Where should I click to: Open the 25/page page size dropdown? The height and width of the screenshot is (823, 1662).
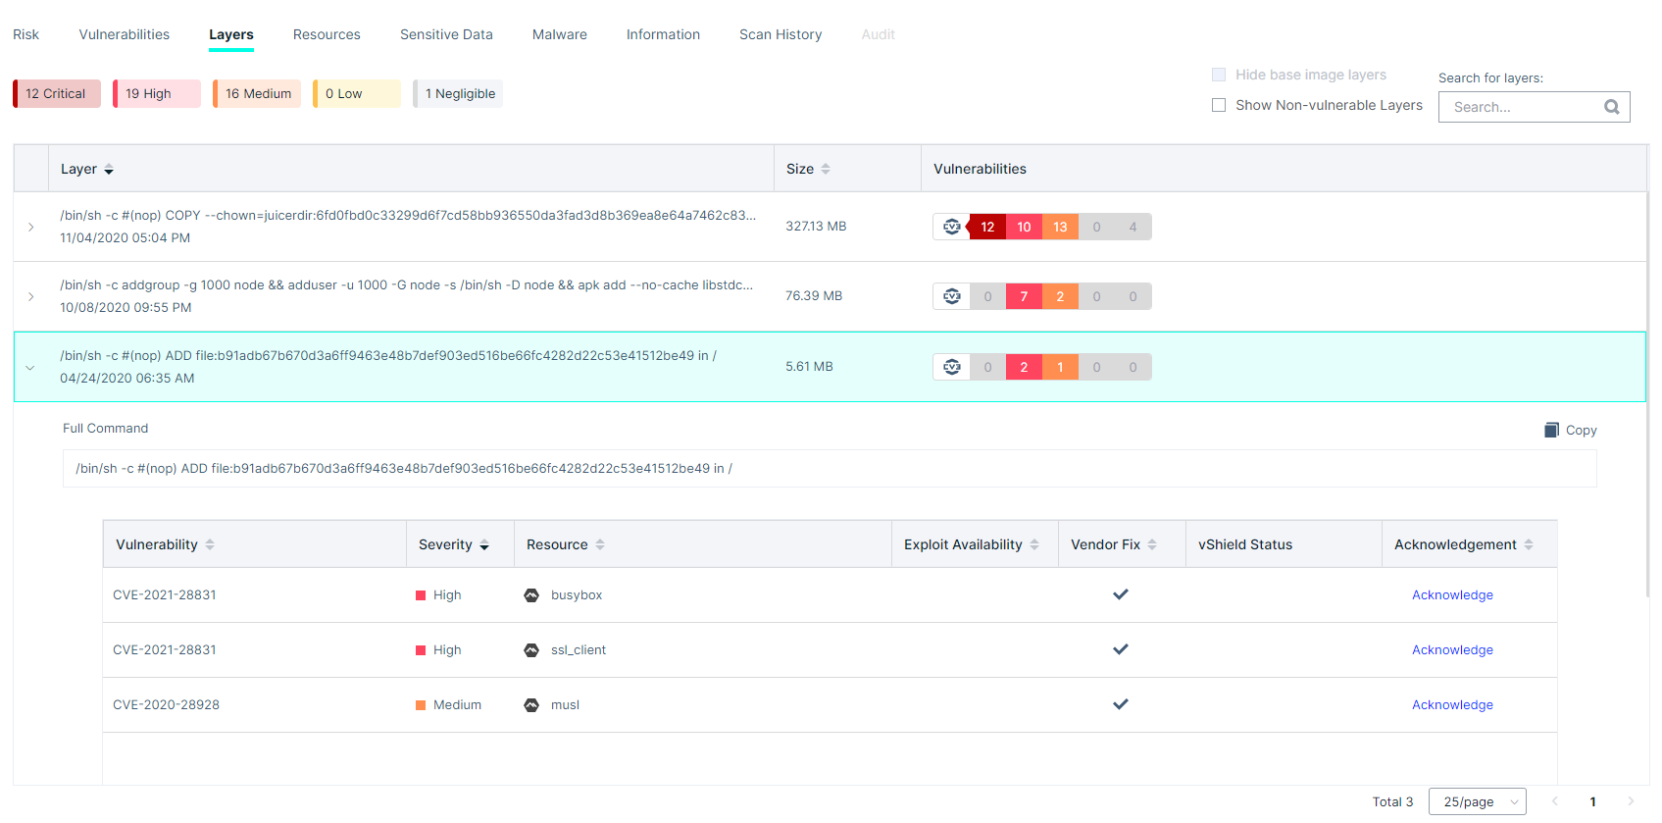[1478, 801]
